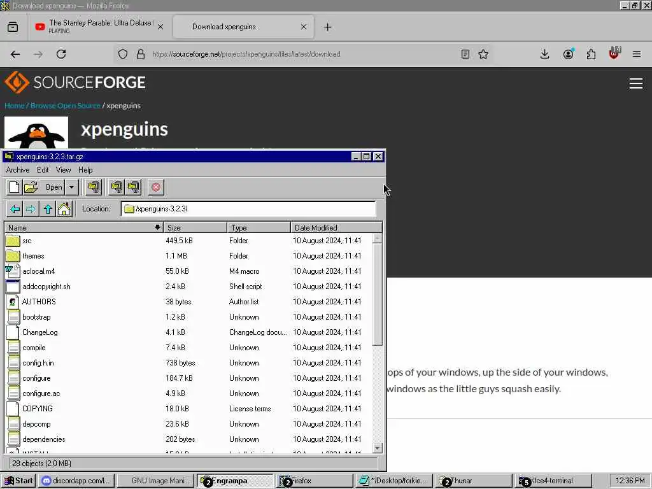Click the Firefox address bar URL
This screenshot has width=652, height=489.
point(246,54)
